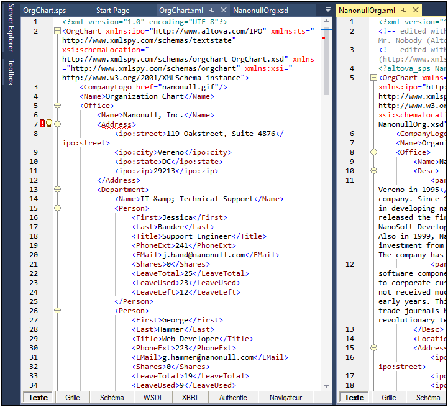Click the lightbulb smart fix icon on line 7
Image resolution: width=448 pixels, height=407 pixels.
tap(49, 124)
